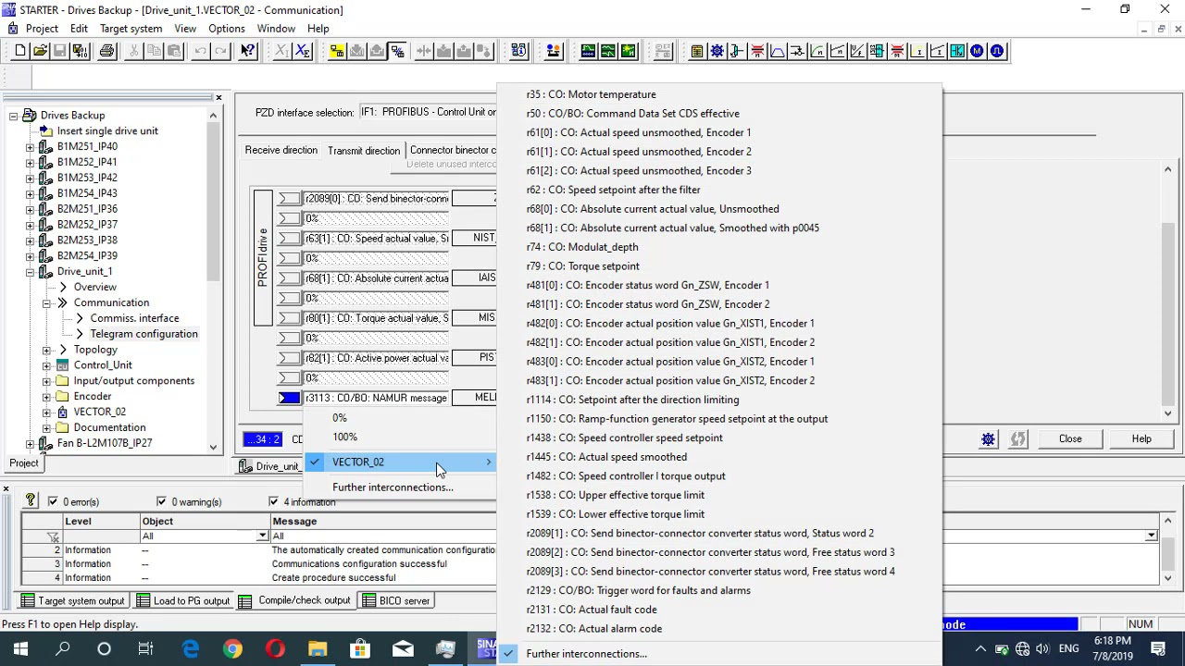Switch to the Target system output tab
Screen dimensions: 1185x666
tap(73, 601)
